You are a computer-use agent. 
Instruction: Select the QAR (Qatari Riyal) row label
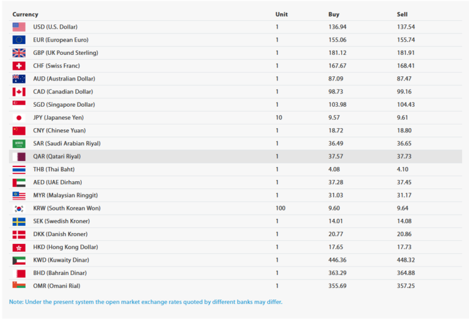tap(57, 157)
